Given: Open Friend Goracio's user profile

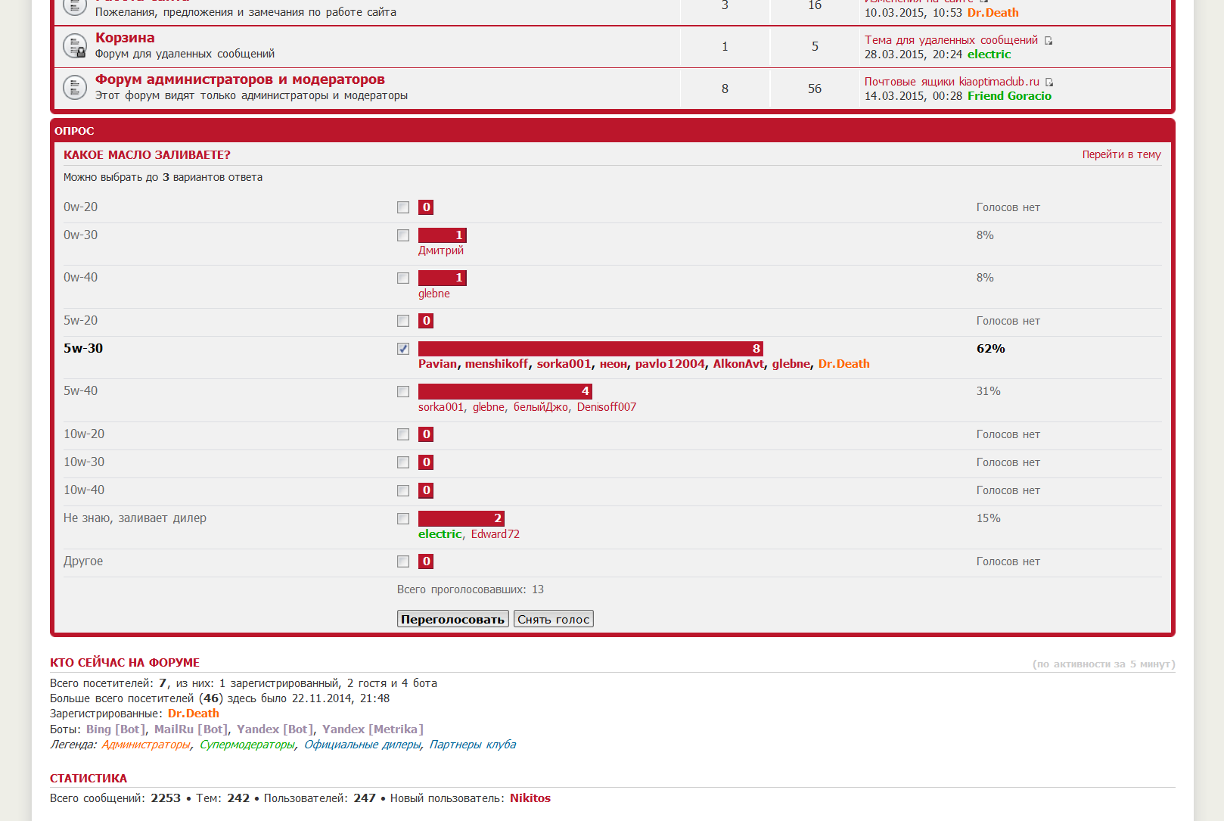Looking at the screenshot, I should 1009,96.
